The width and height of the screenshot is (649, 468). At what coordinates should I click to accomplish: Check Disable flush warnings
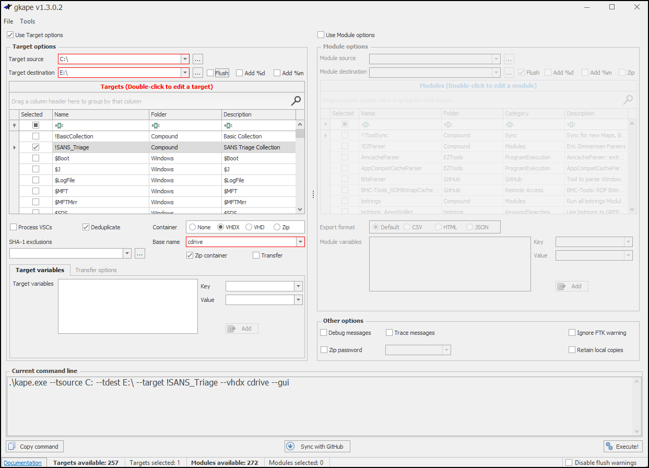[569, 463]
